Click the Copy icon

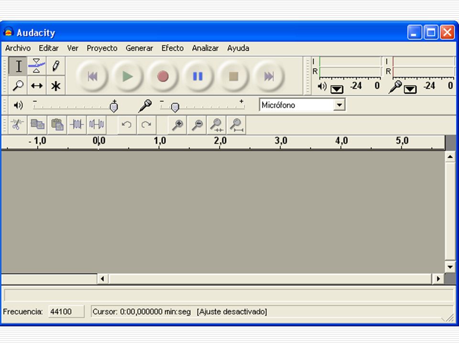[37, 125]
